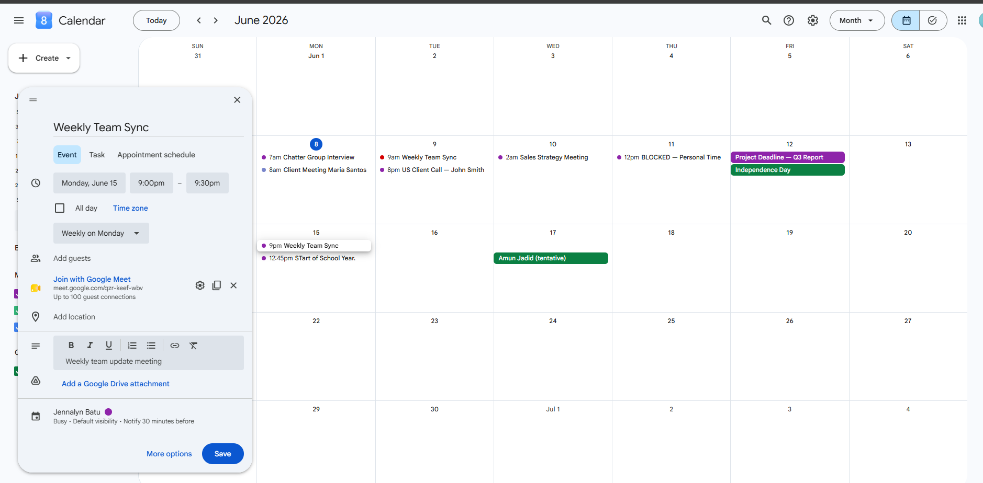
Task: Tick the All day checkbox
Action: tap(60, 208)
